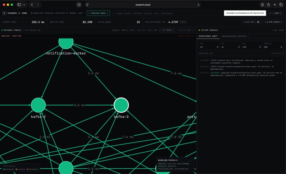Show the tab overview icon

(281, 5)
